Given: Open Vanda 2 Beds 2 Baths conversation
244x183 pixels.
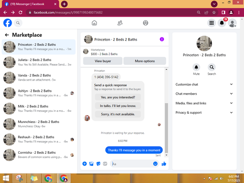Looking at the screenshot, I should [x=39, y=78].
